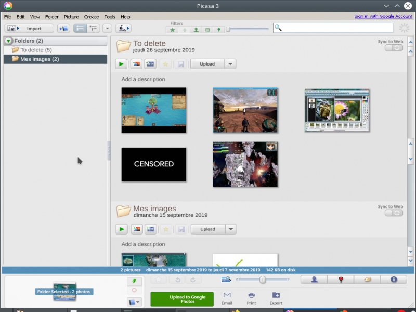416x312 pixels.
Task: Toggle Sync to Web for To delete
Action: tap(394, 48)
